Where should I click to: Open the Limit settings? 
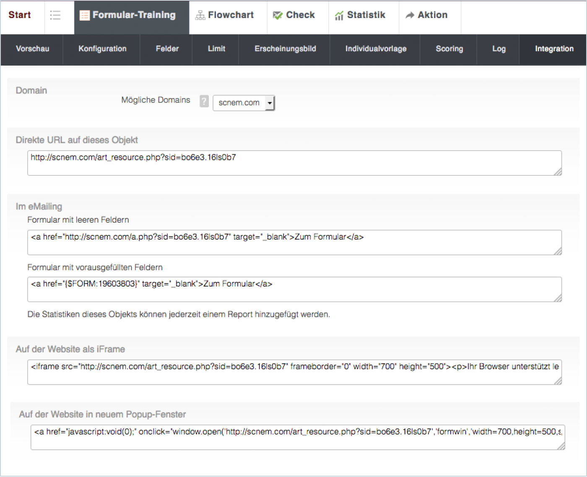(x=216, y=49)
